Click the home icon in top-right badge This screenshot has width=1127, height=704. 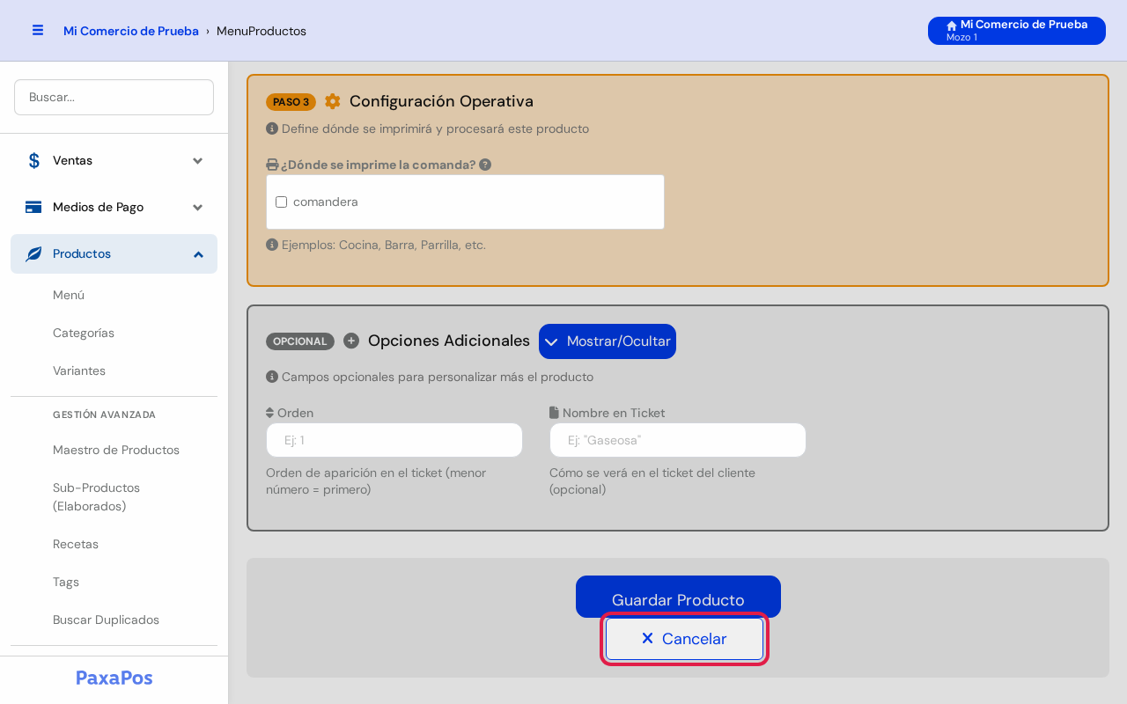tap(952, 26)
